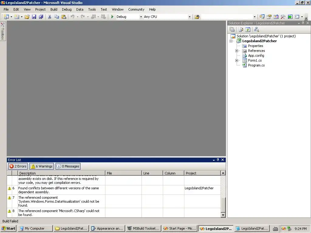Screen dimensions: 311x233
Task: Open Solution Explorer from the toolbar icon
Action: 262,17
